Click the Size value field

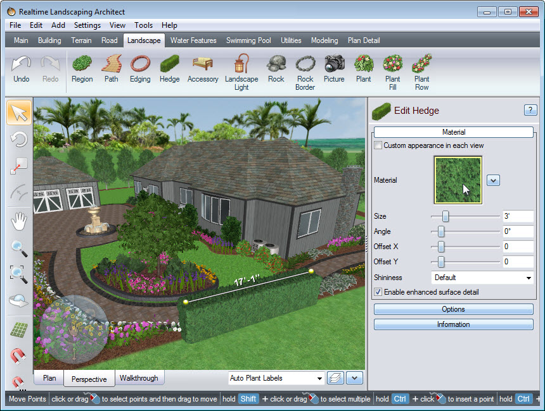point(518,216)
